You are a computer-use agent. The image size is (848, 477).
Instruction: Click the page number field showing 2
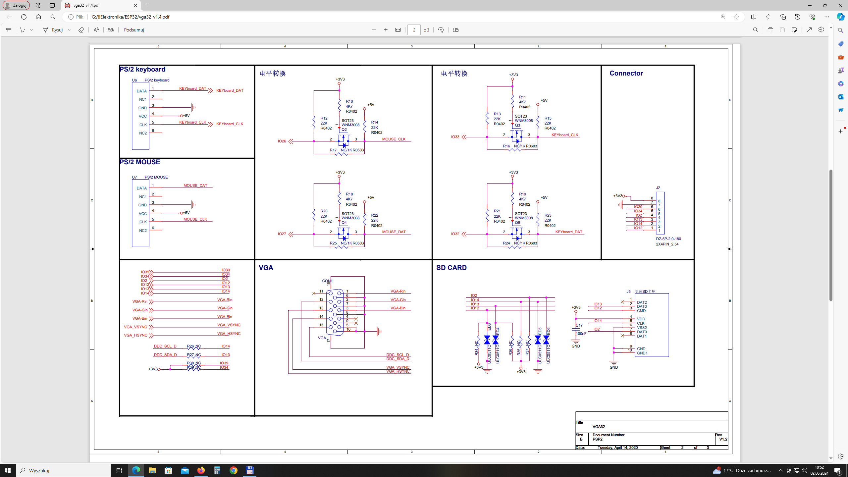coord(414,30)
